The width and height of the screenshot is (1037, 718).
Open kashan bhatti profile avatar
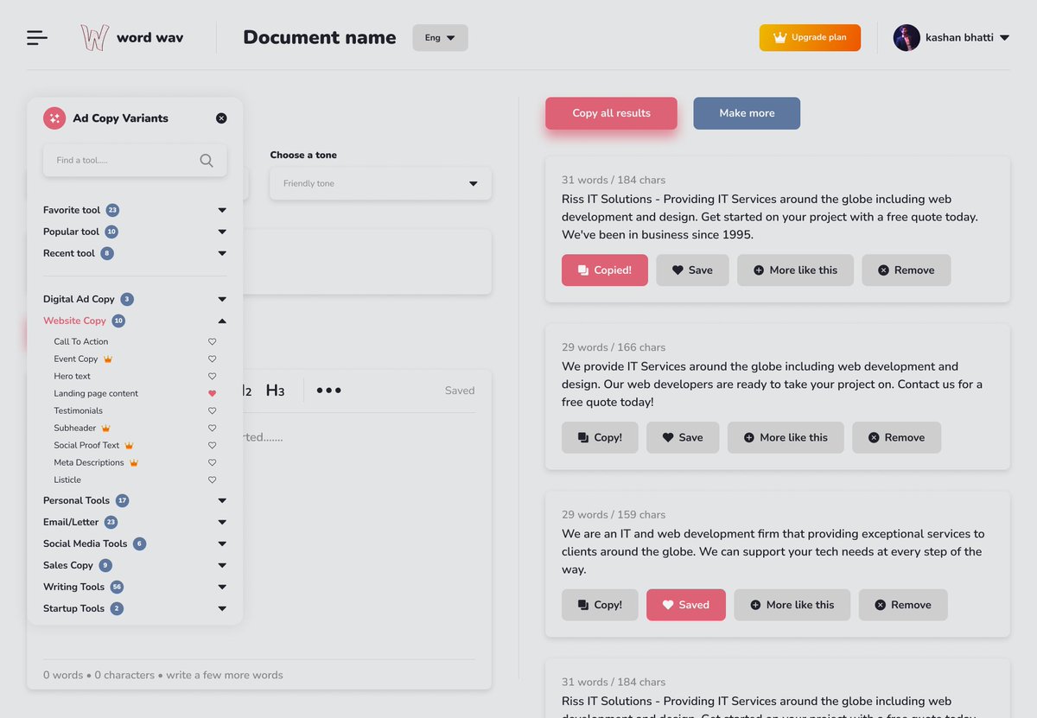coord(907,37)
